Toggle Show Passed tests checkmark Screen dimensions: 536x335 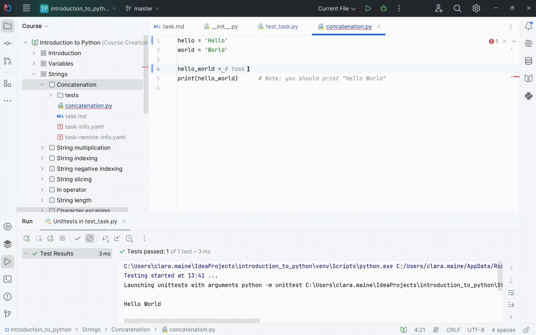point(78,238)
